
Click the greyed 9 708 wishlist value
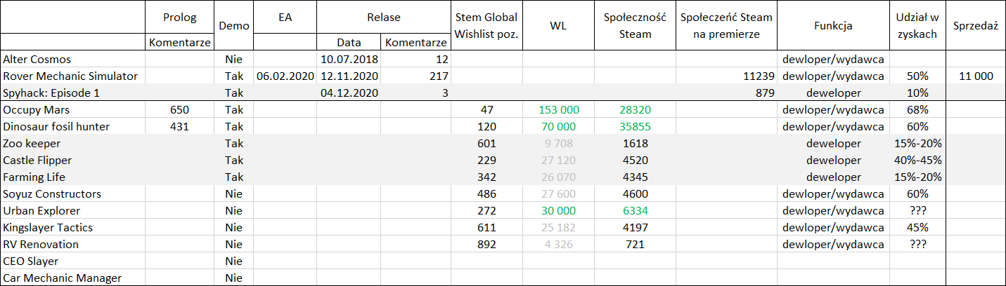tap(558, 144)
